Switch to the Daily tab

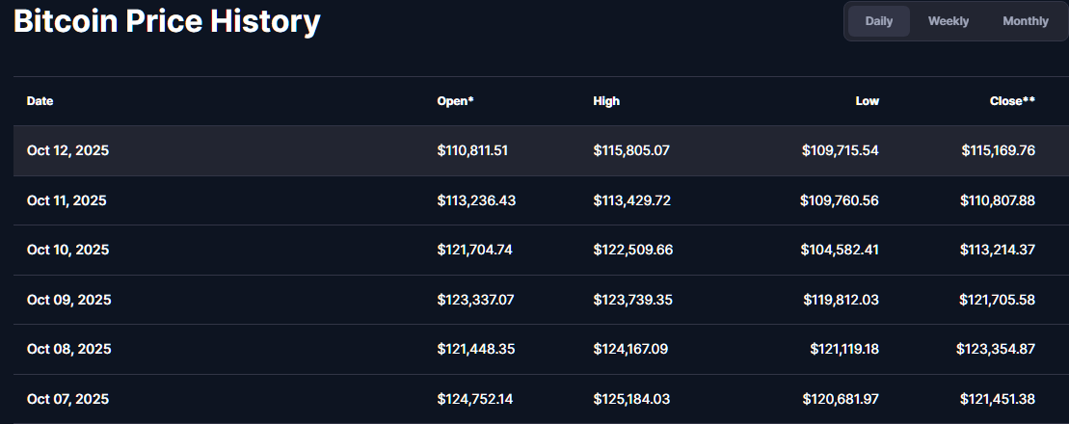(878, 21)
